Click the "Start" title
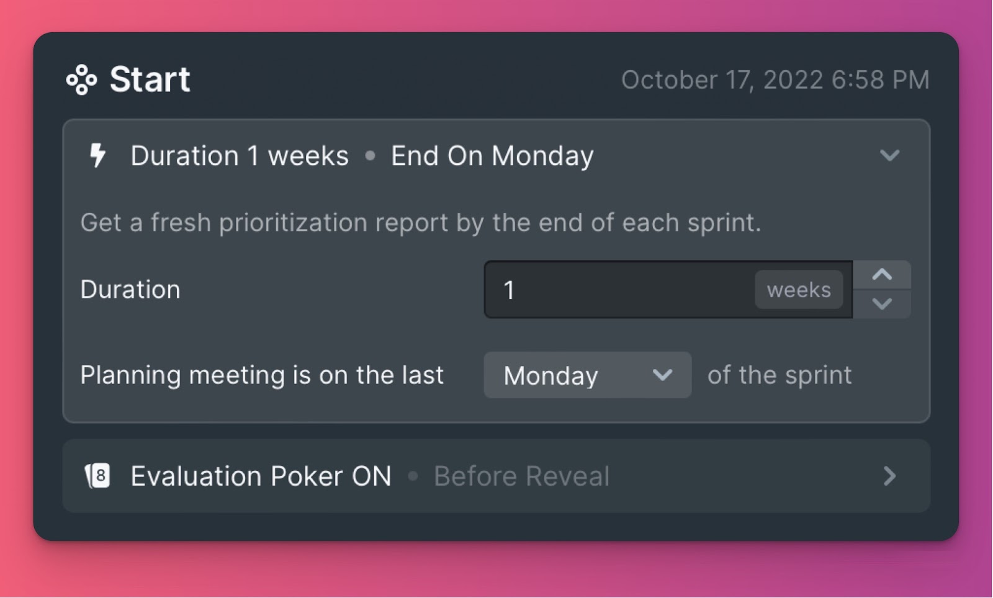 pyautogui.click(x=150, y=79)
